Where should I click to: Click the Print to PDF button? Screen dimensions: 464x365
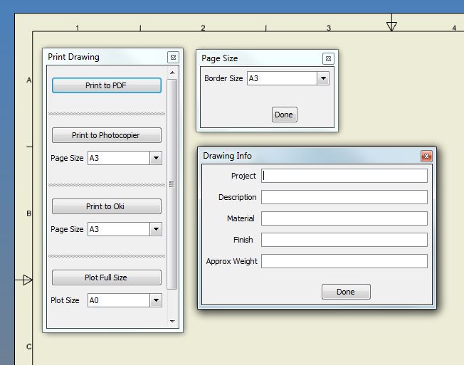click(107, 85)
